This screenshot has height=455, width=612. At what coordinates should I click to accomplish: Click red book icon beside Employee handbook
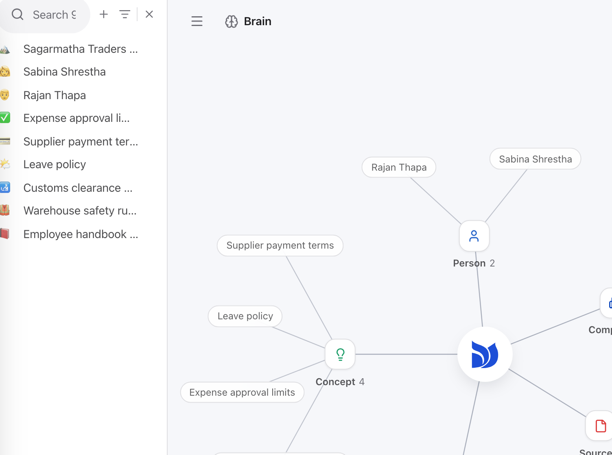5,234
